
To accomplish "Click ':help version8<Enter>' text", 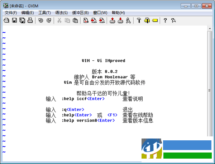I will (x=88, y=121).
